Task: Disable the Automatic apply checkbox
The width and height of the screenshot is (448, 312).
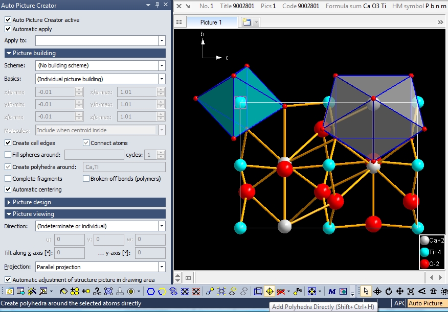Action: [x=8, y=29]
